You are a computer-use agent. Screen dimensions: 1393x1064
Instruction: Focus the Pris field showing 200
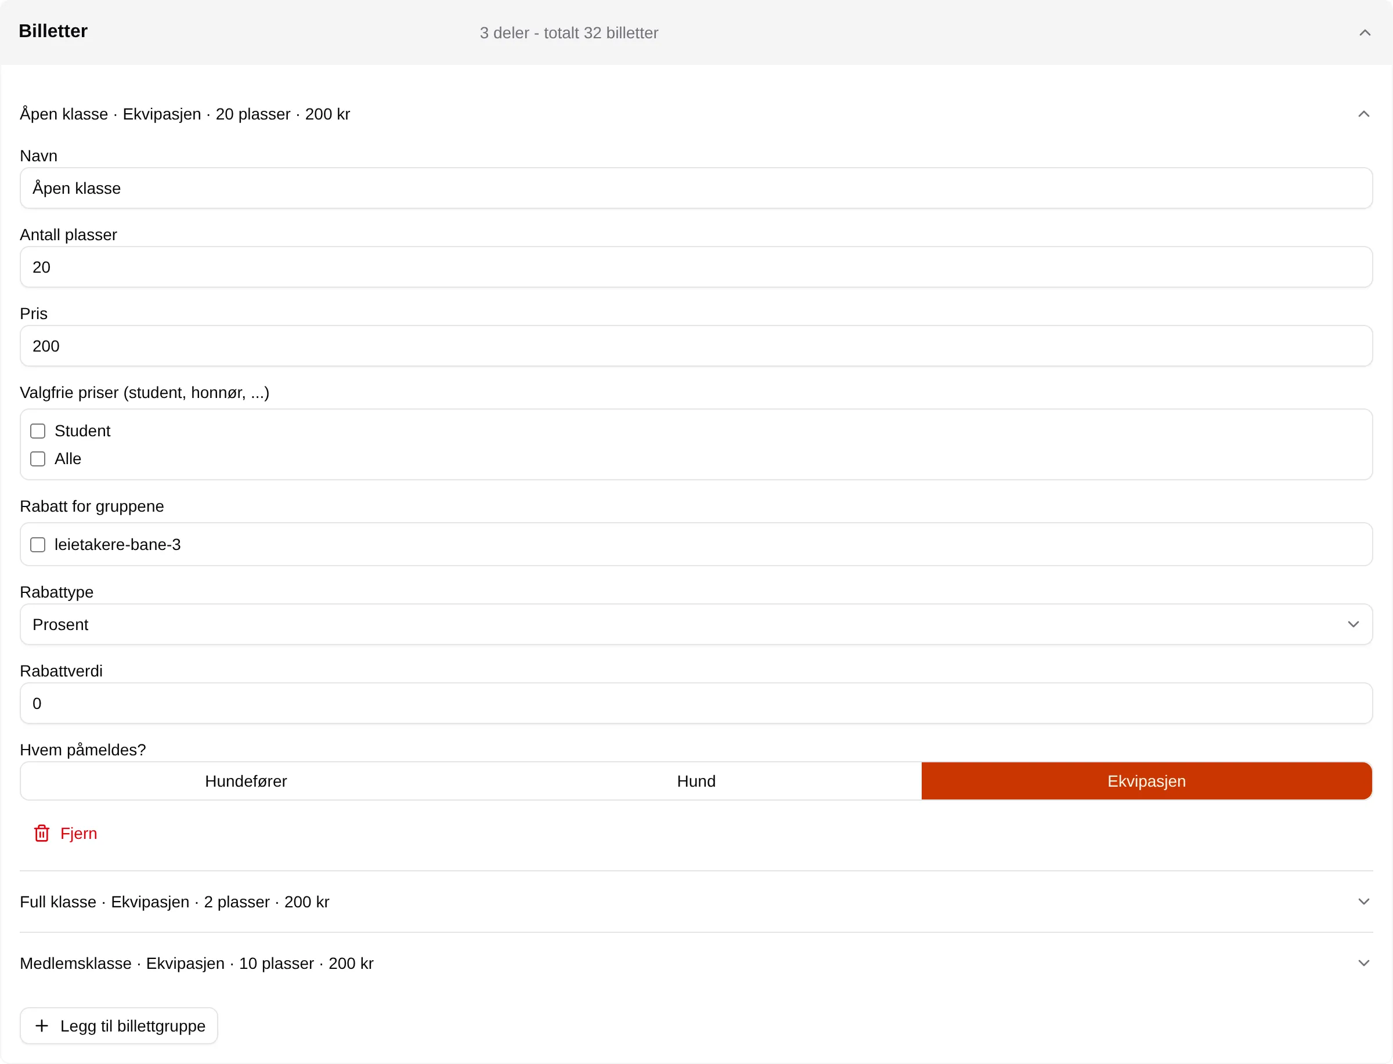(696, 346)
